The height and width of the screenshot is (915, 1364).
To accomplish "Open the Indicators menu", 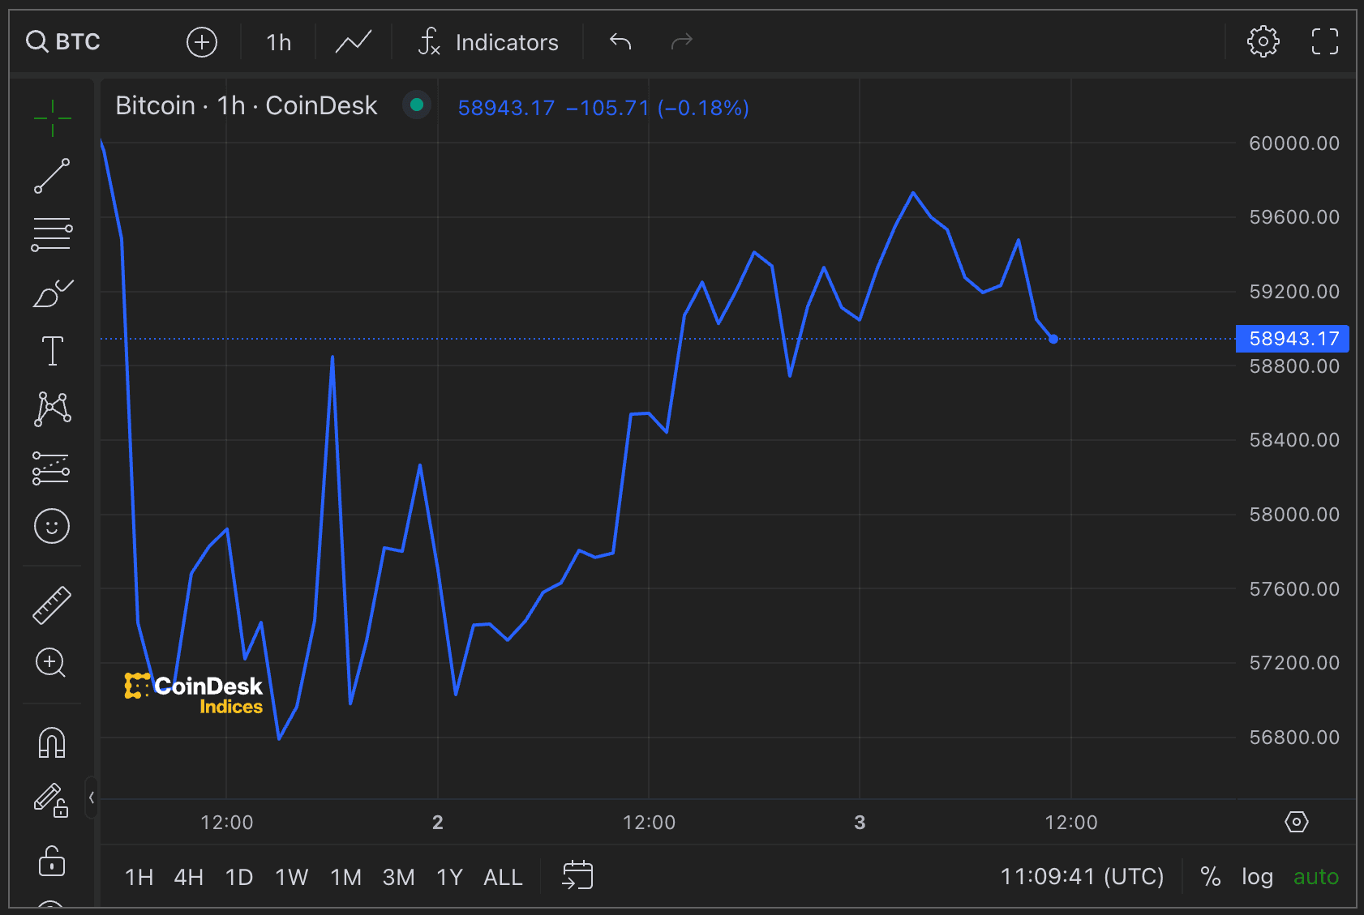I will pos(489,42).
